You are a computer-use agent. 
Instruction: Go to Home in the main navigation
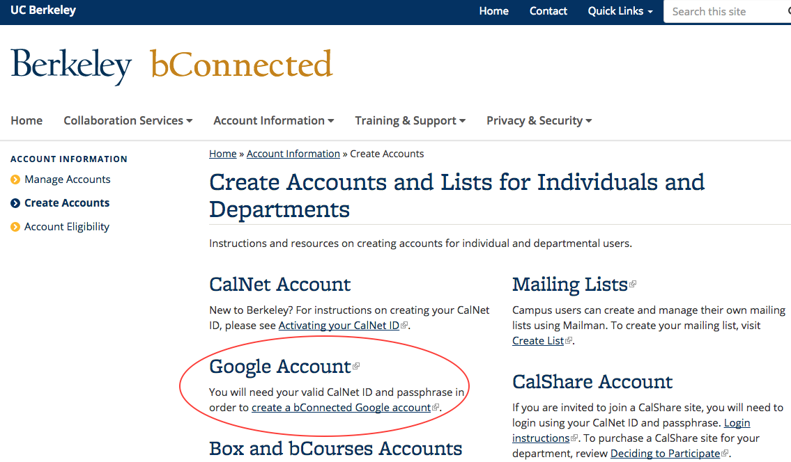tap(26, 120)
